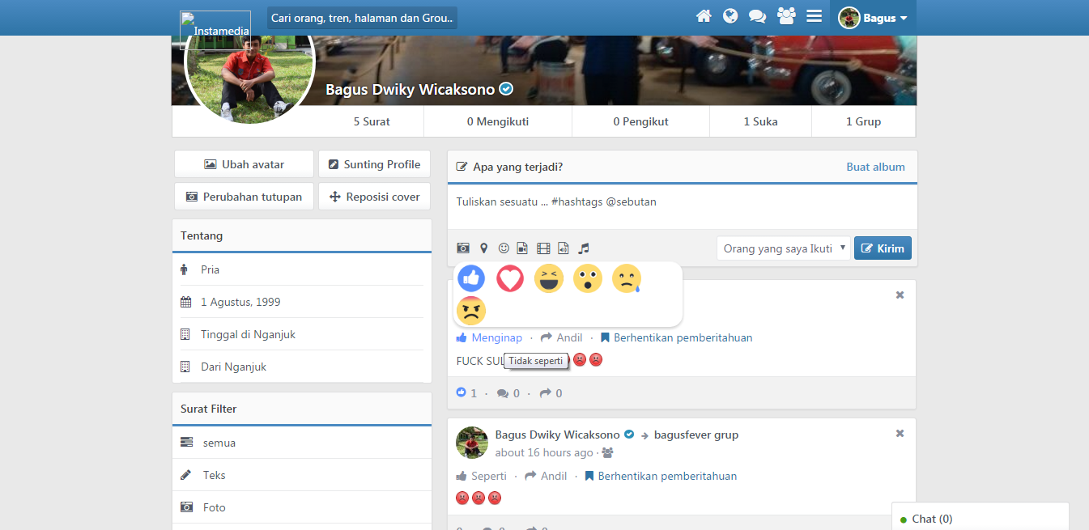Open the Bagus user dropdown menu

coord(873,18)
